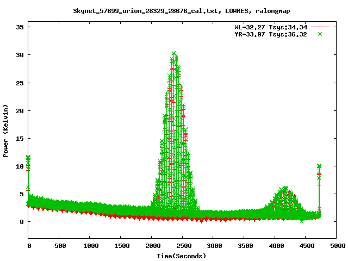Click y-axis tick label 5

[22, 194]
